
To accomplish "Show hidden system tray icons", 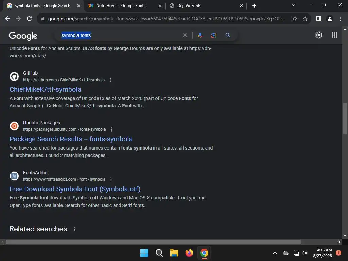I will coord(275,253).
